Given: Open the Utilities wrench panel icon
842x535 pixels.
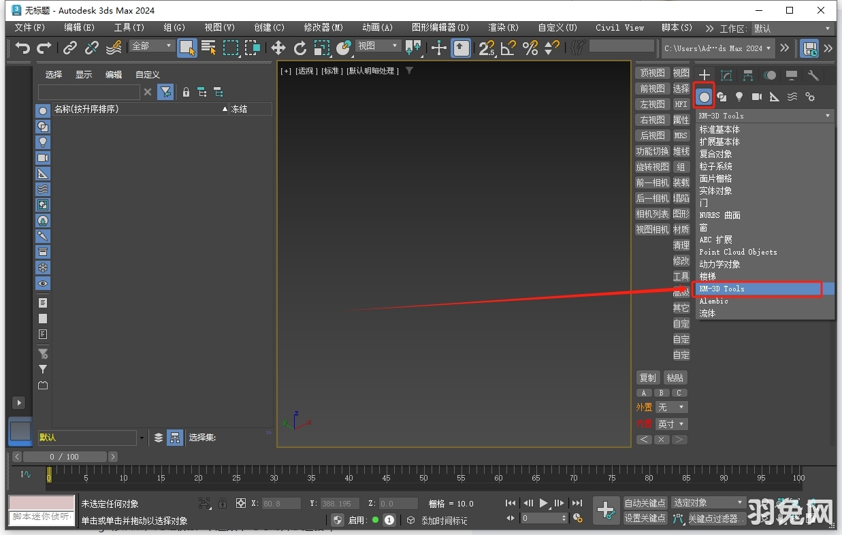Looking at the screenshot, I should [813, 75].
